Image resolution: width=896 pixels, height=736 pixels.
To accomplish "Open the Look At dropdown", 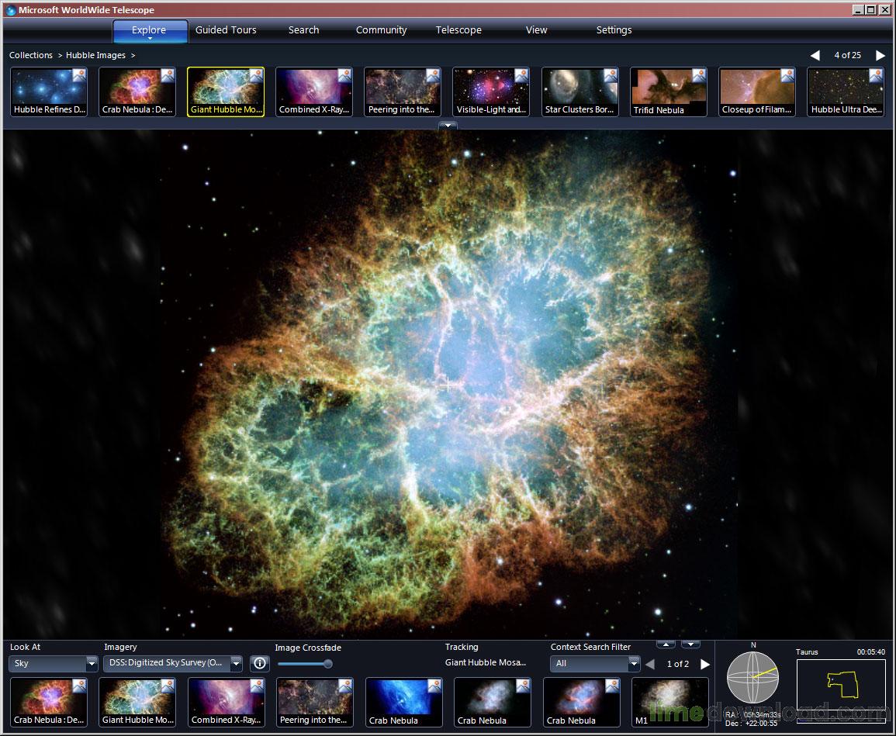I will (54, 664).
